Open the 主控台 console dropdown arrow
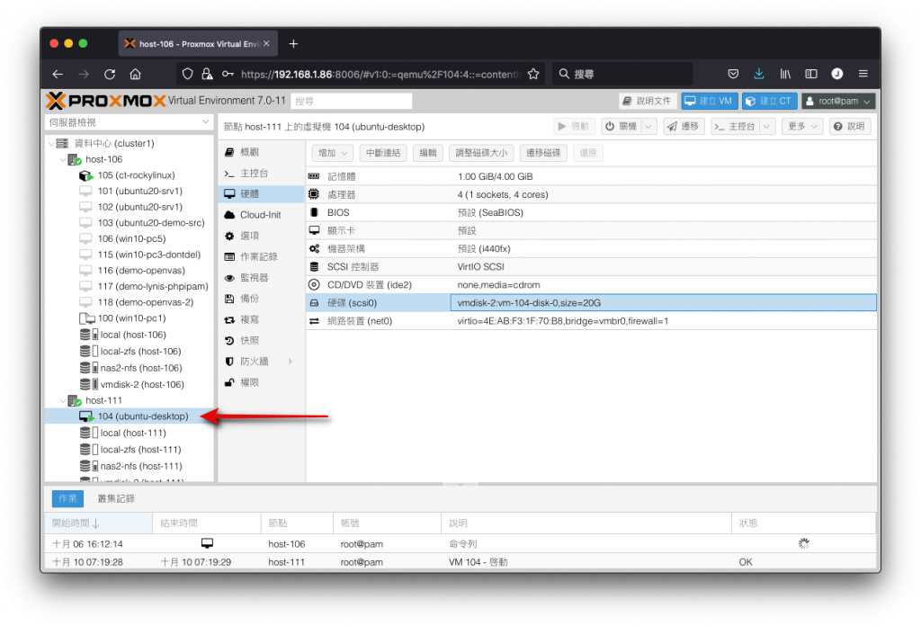The height and width of the screenshot is (626, 921). point(766,126)
